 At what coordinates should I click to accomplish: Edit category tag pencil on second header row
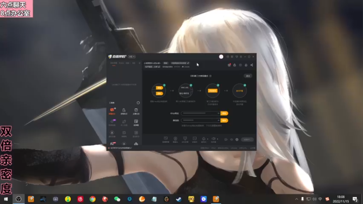coord(159,67)
